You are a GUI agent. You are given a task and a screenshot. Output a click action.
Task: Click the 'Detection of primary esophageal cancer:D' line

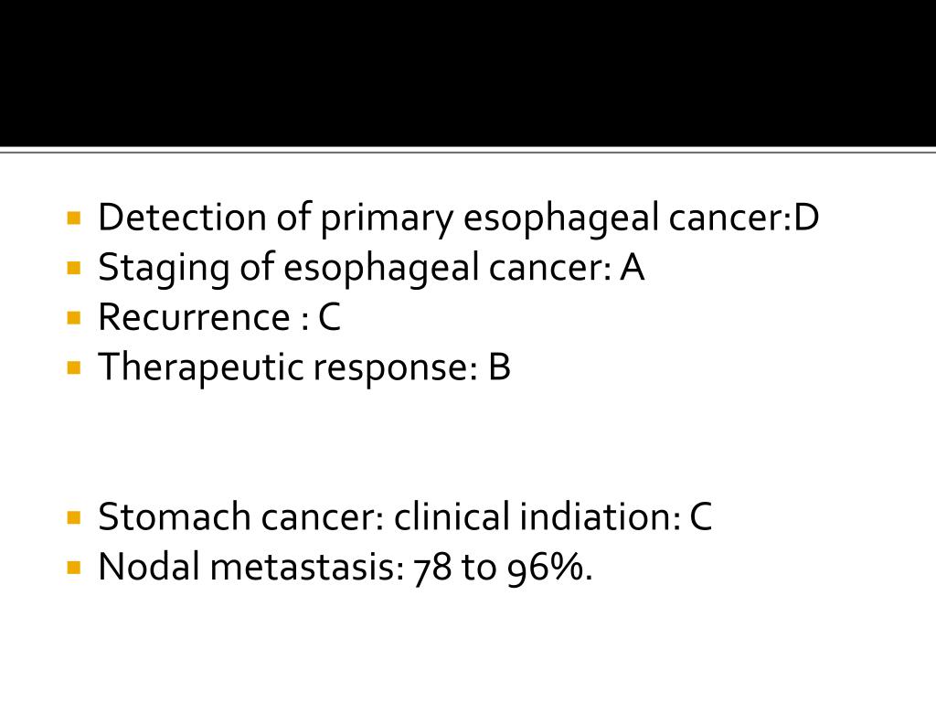pos(458,218)
